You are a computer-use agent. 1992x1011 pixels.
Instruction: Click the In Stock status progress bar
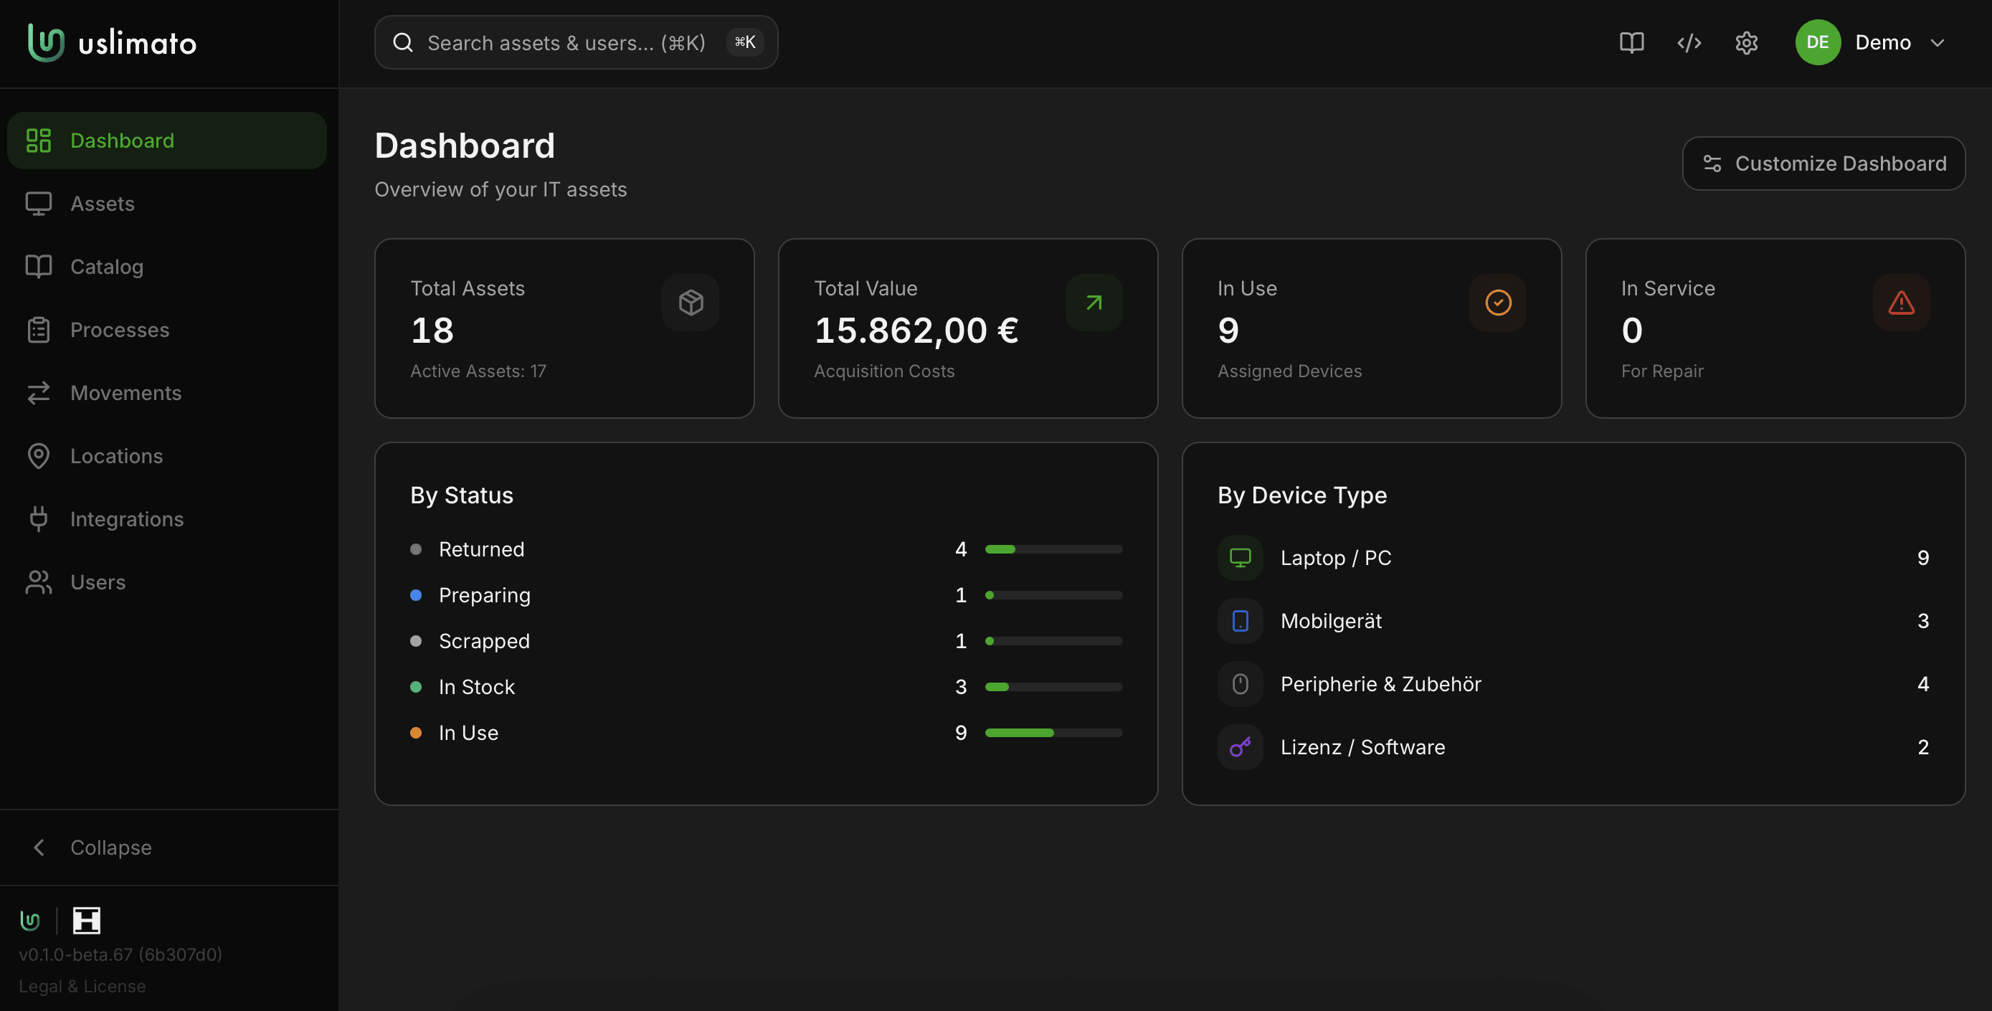click(1053, 687)
